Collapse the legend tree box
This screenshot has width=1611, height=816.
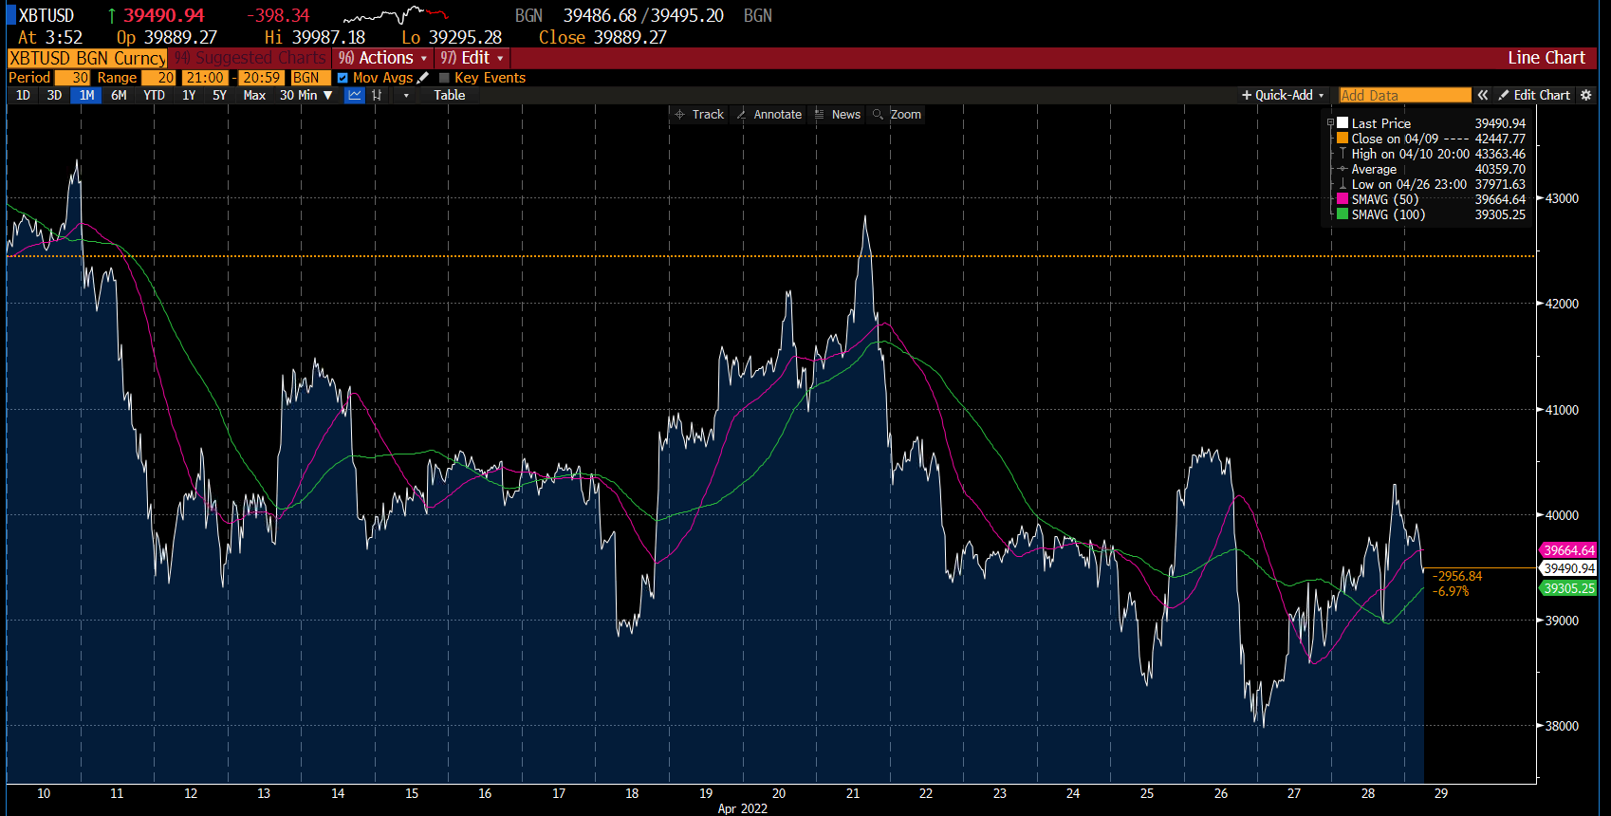click(1330, 123)
